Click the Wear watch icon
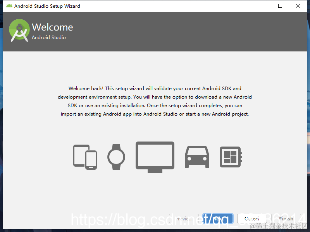310x232 pixels. coord(116,157)
